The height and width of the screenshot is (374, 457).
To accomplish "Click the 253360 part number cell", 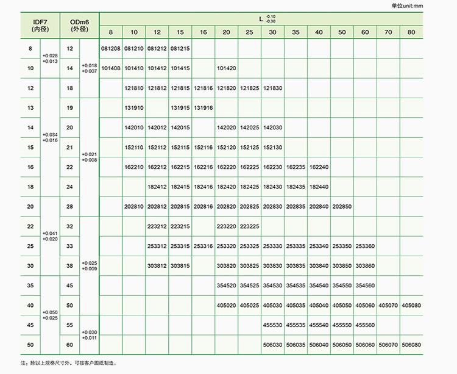I will pyautogui.click(x=365, y=246).
